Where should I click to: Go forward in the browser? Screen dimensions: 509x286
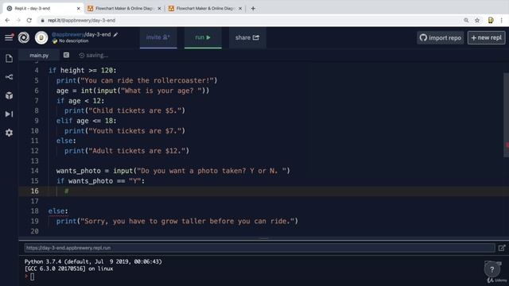[18, 20]
